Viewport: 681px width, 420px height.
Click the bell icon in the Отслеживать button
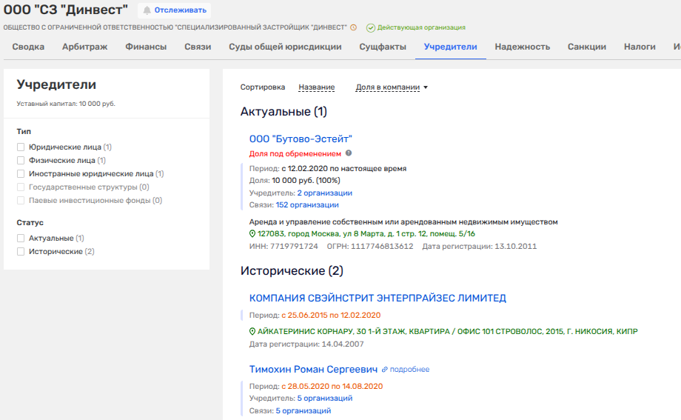click(x=147, y=10)
